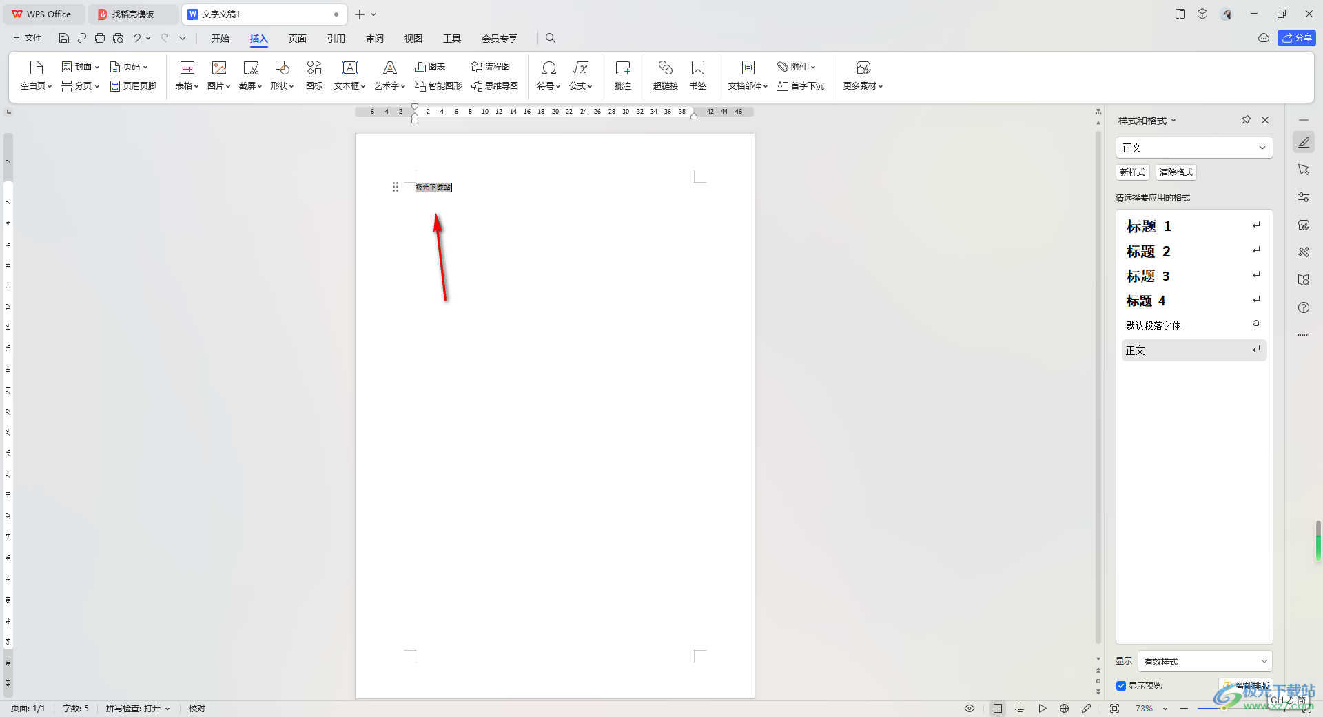Insert a 图表 chart
The height and width of the screenshot is (717, 1323).
tap(430, 67)
